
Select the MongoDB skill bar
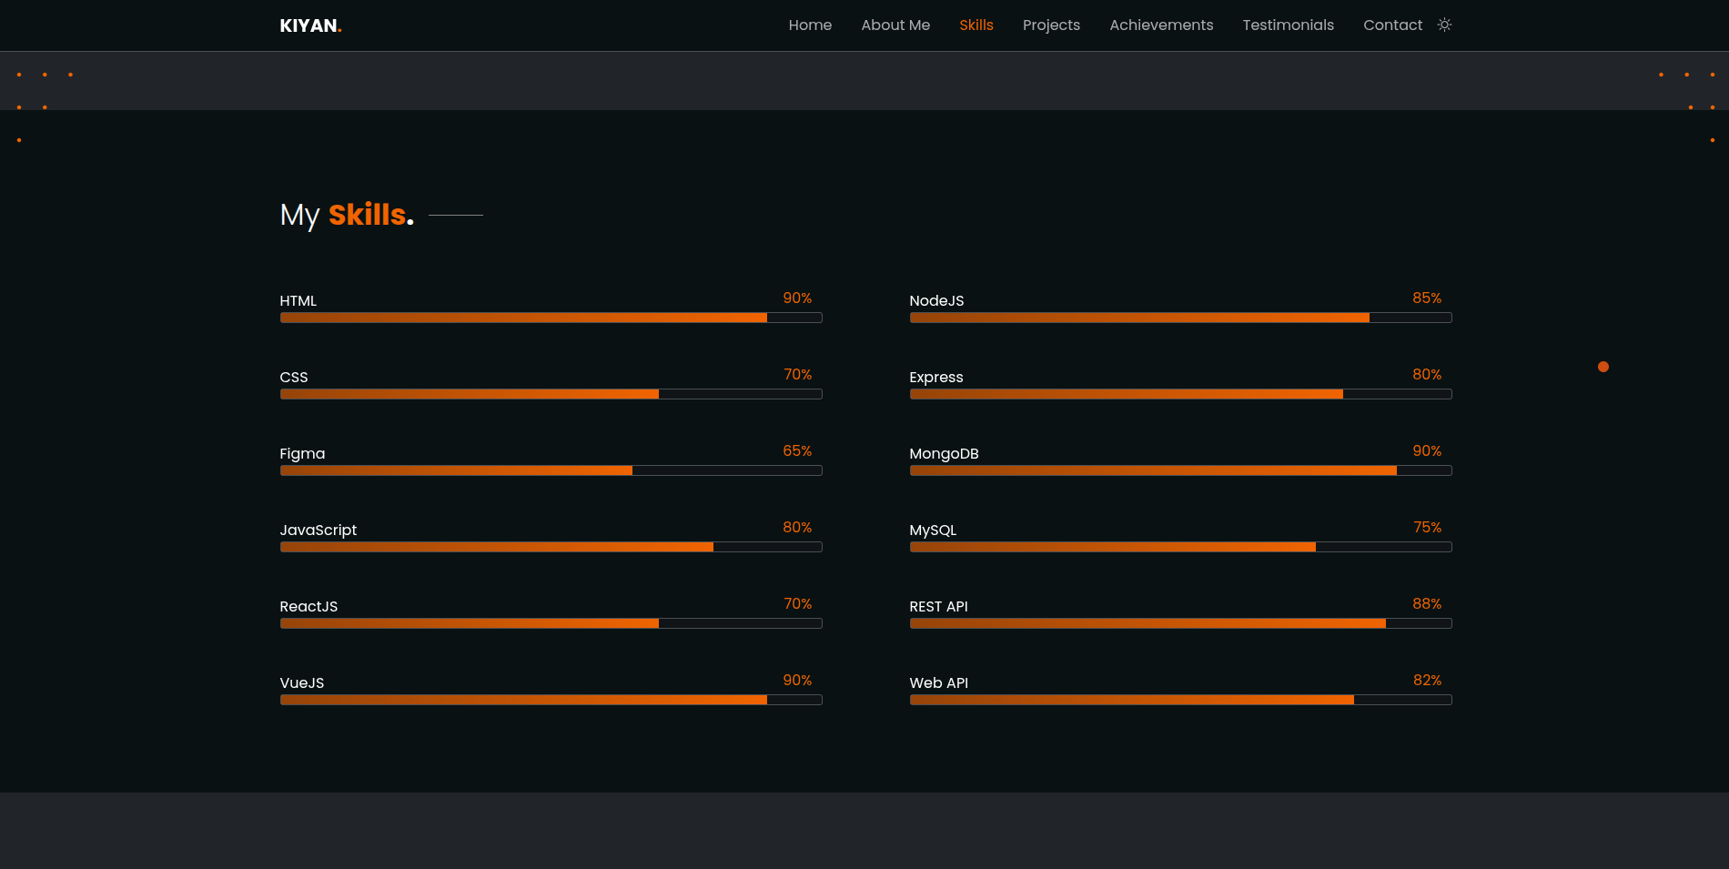point(1180,470)
